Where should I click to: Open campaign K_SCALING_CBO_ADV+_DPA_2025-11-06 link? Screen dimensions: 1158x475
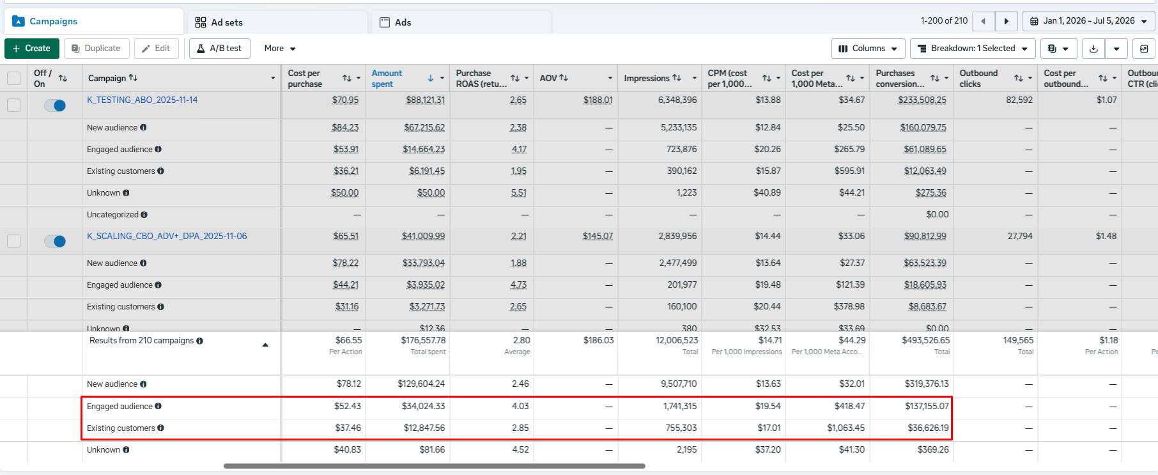167,236
